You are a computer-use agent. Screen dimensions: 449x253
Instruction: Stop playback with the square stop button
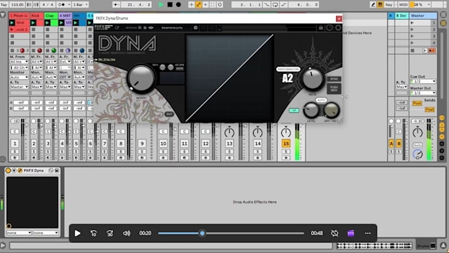point(170,5)
